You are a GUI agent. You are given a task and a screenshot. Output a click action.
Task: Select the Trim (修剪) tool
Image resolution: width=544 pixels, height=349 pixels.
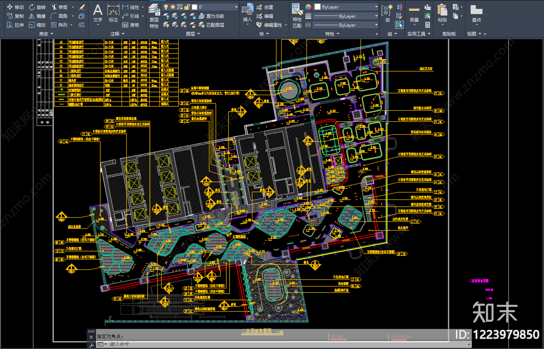pos(59,7)
